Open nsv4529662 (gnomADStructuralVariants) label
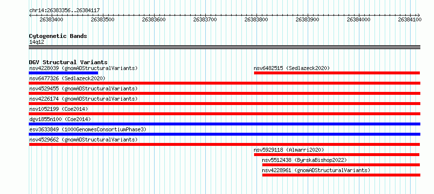434x194 pixels. [83, 140]
